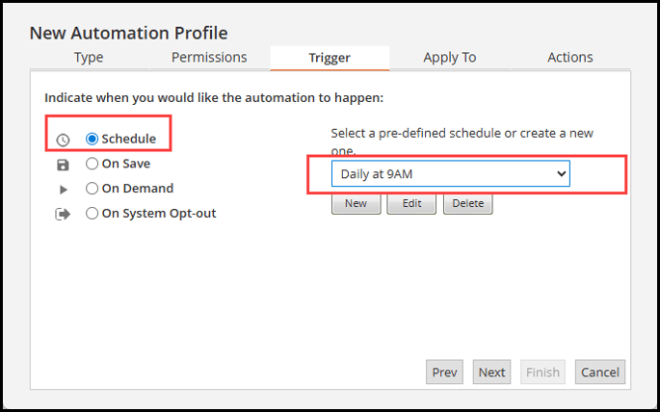This screenshot has width=660, height=412.
Task: Advance with the Next button
Action: pos(491,373)
